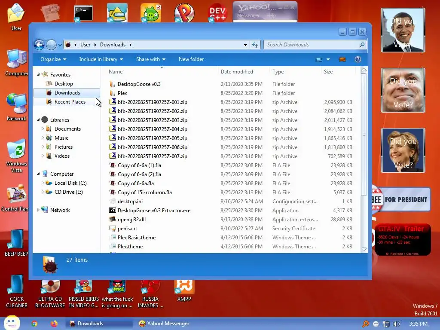Collapse the Libraries tree section
The image size is (440, 330).
tap(38, 120)
